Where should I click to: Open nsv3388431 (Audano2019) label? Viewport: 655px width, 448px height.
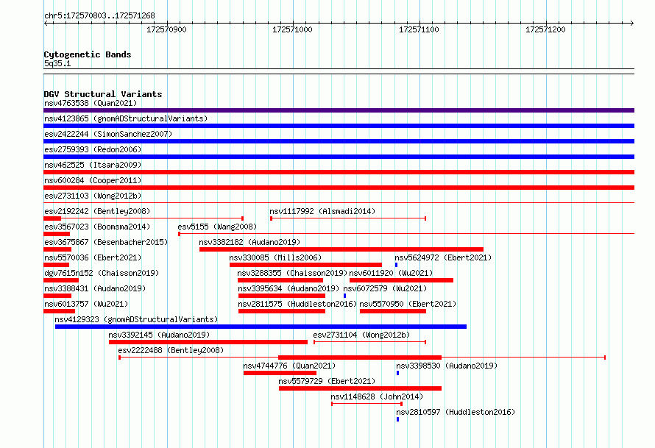pyautogui.click(x=95, y=288)
